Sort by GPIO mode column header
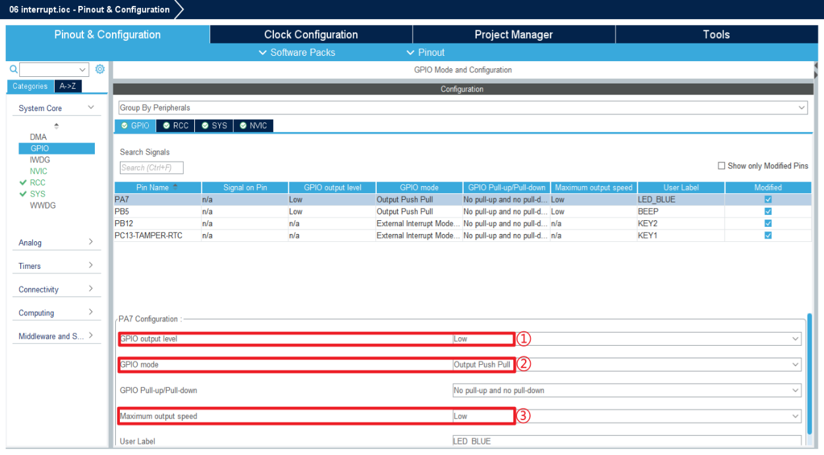The image size is (824, 455). tap(419, 187)
